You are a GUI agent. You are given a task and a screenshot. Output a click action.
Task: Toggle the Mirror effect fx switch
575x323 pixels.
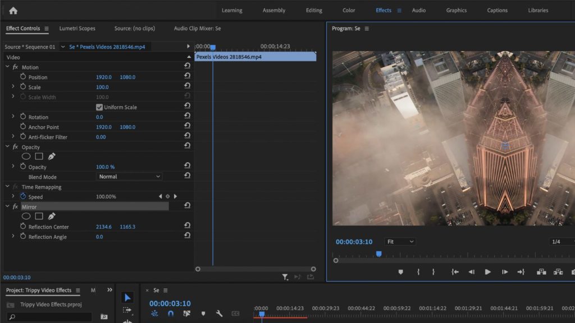[x=15, y=207]
